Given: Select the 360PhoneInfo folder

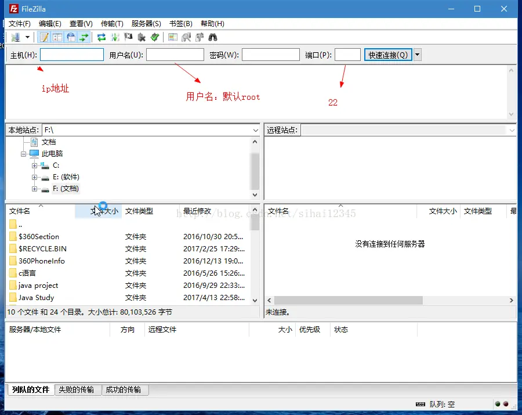Looking at the screenshot, I should click(x=128, y=261).
